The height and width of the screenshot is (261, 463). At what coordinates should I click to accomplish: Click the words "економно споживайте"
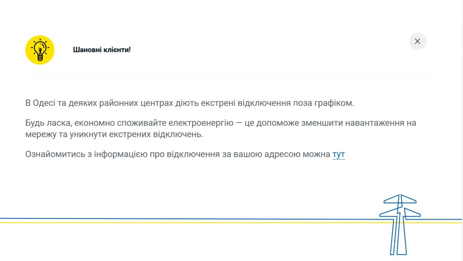click(120, 123)
